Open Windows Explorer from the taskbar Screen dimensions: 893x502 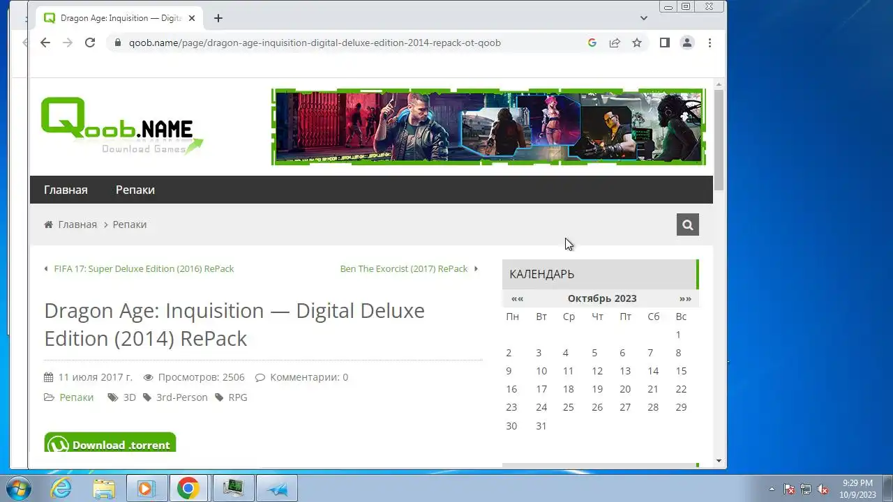pyautogui.click(x=104, y=488)
